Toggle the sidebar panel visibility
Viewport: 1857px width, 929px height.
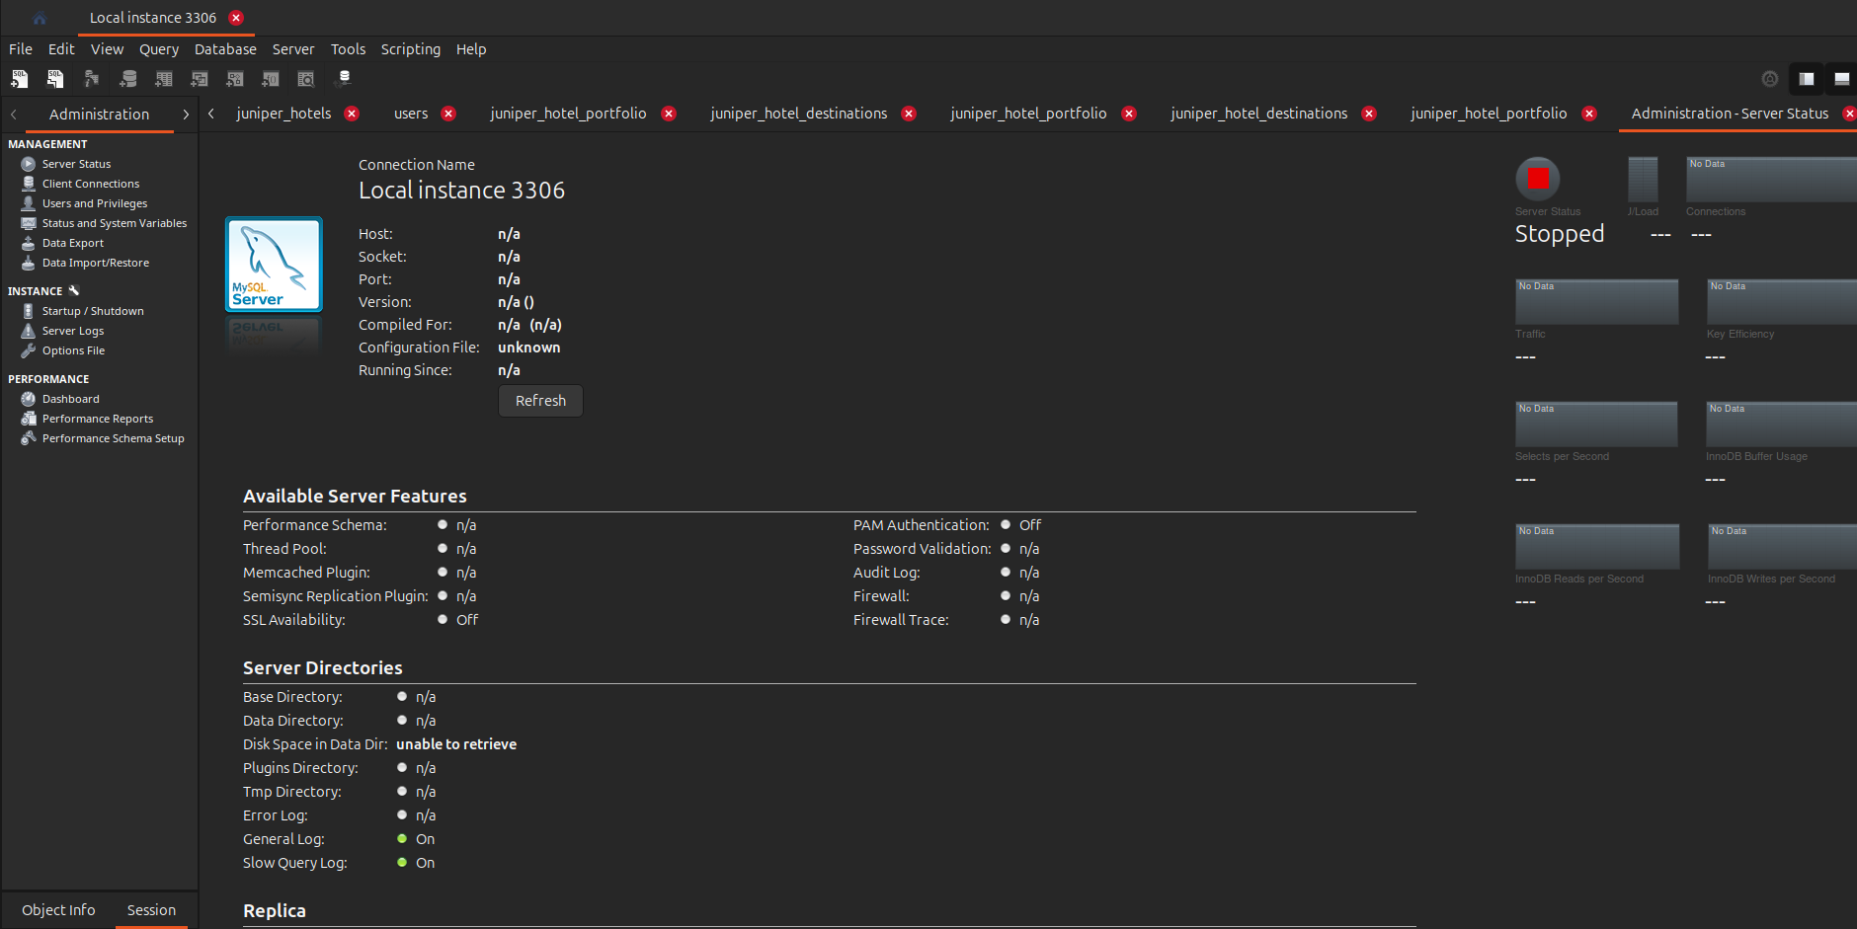[x=1807, y=79]
